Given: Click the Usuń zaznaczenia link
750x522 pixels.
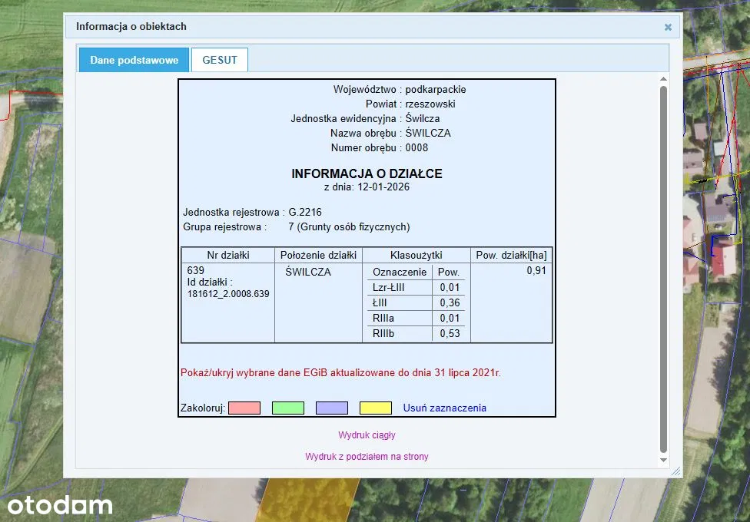Looking at the screenshot, I should coord(444,408).
